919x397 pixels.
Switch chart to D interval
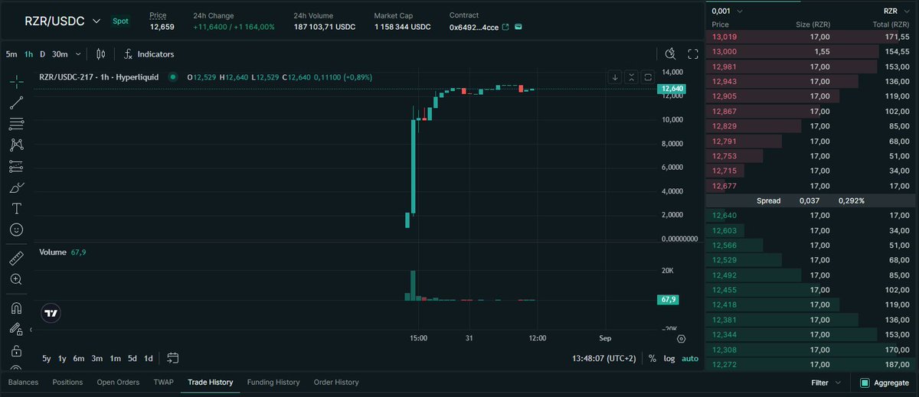pos(43,54)
